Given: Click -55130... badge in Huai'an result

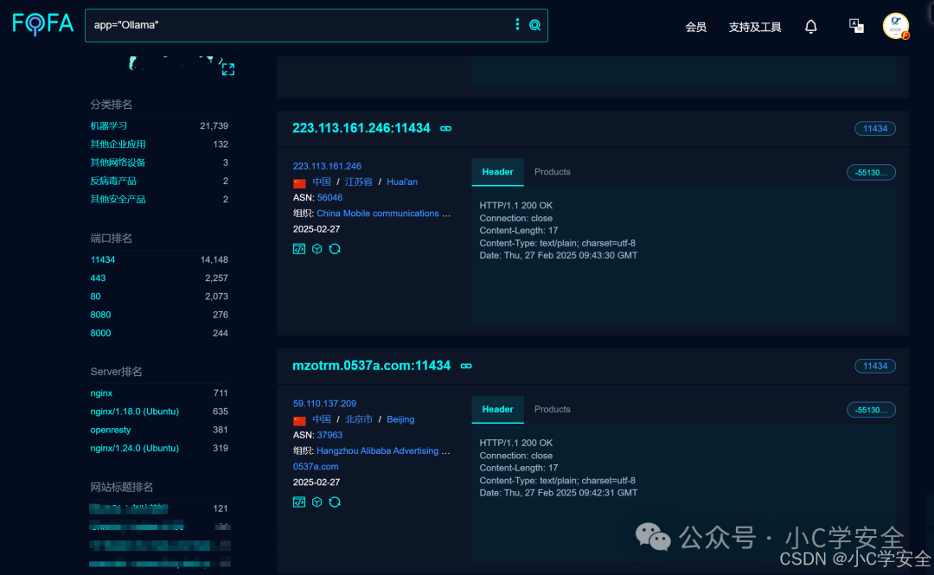Looking at the screenshot, I should click(x=871, y=173).
